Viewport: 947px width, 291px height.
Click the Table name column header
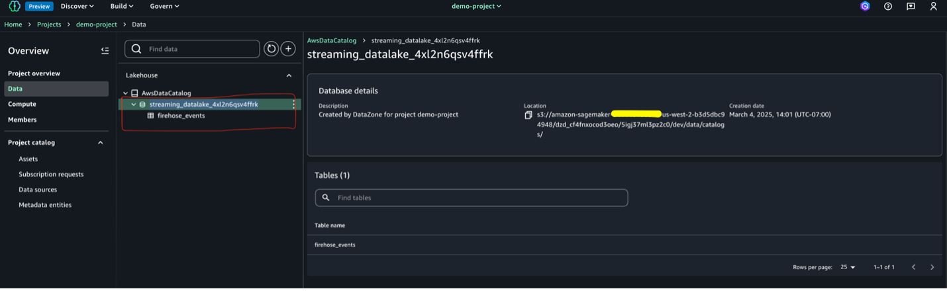[x=330, y=226]
